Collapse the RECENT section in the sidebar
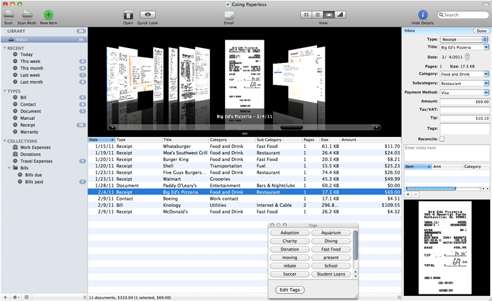Screen dimensions: 492x301 click(x=5, y=47)
